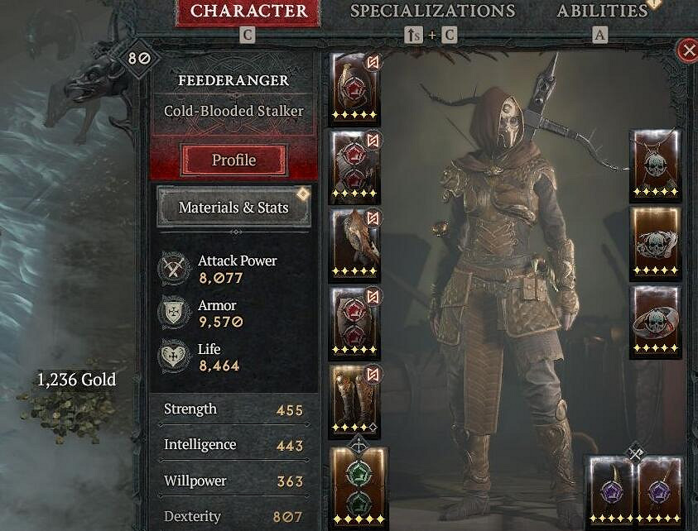Switch to the Abilities tab
Screen dimensions: 698x531
[602, 12]
